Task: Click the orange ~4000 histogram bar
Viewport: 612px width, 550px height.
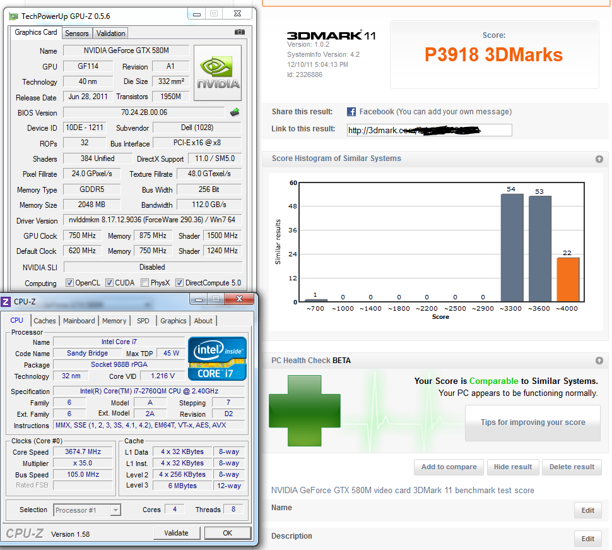Action: [568, 279]
